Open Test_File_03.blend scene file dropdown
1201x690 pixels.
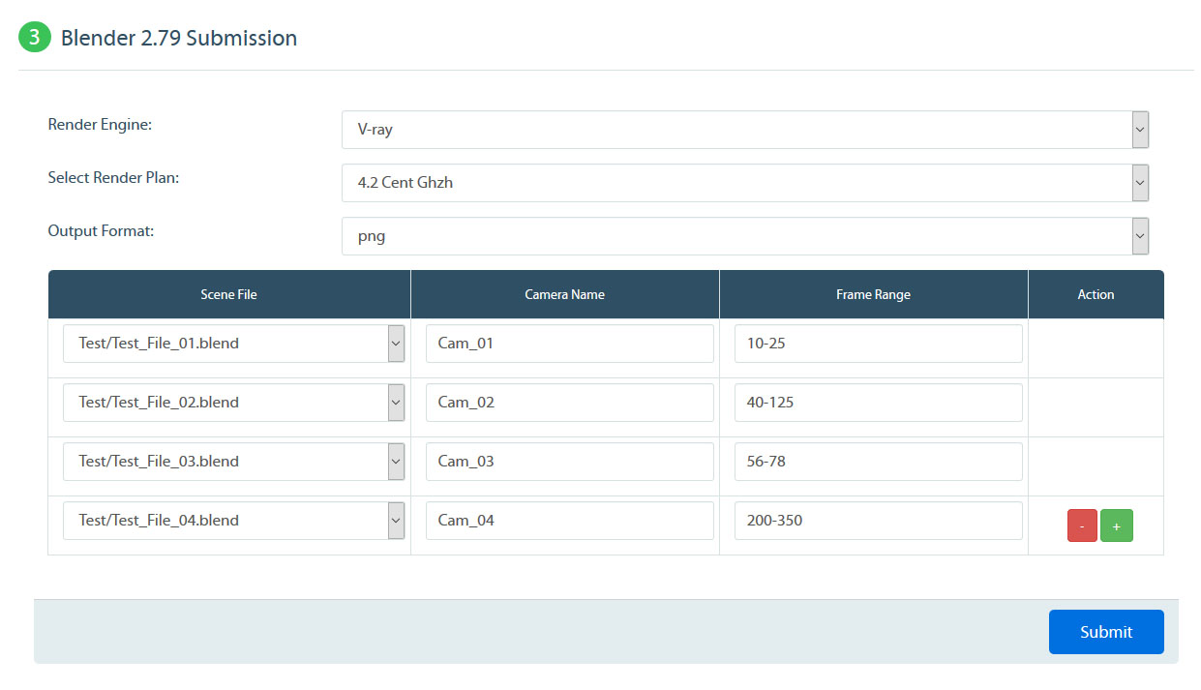[x=233, y=462]
